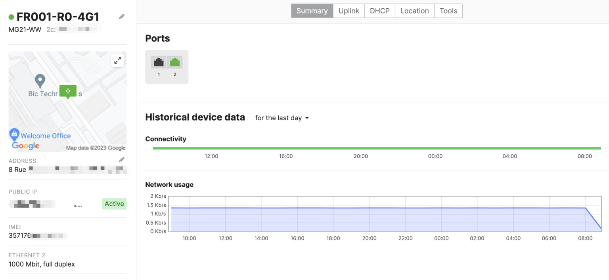Click the green online status dot
The image size is (609, 280).
coord(11,17)
